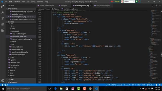
Task: Click Ln 311, Col 57 in status bar
Action: [x=114, y=85]
